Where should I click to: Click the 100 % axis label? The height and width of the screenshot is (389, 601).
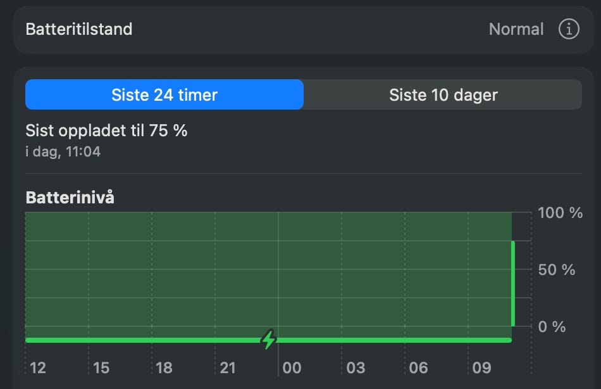coord(560,213)
